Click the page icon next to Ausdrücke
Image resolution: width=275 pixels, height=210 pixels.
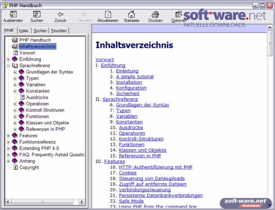pyautogui.click(x=22, y=97)
